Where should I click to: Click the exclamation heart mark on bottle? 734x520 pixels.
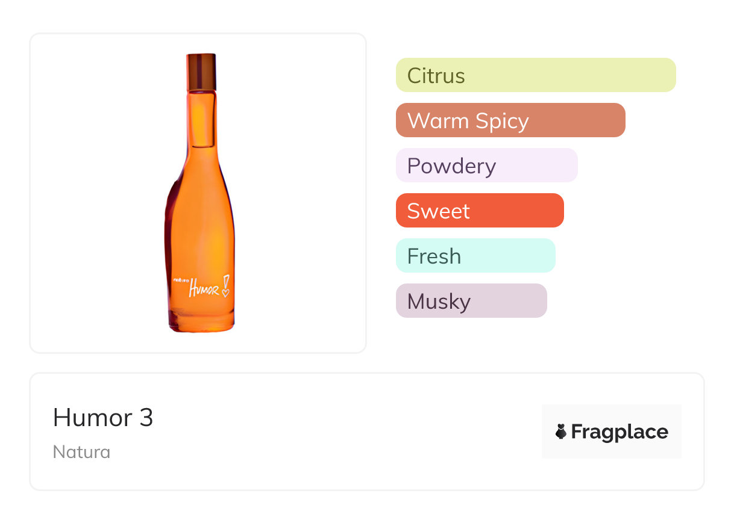tap(226, 285)
